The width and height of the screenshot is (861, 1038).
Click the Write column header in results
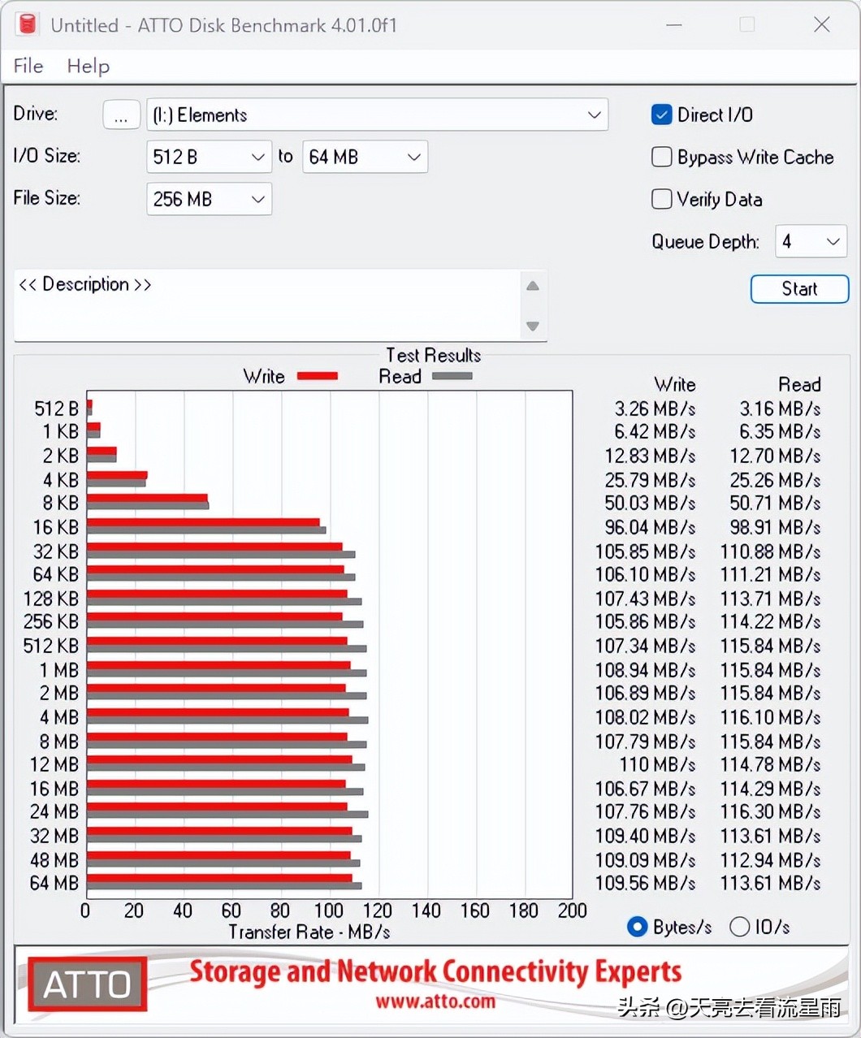(675, 384)
